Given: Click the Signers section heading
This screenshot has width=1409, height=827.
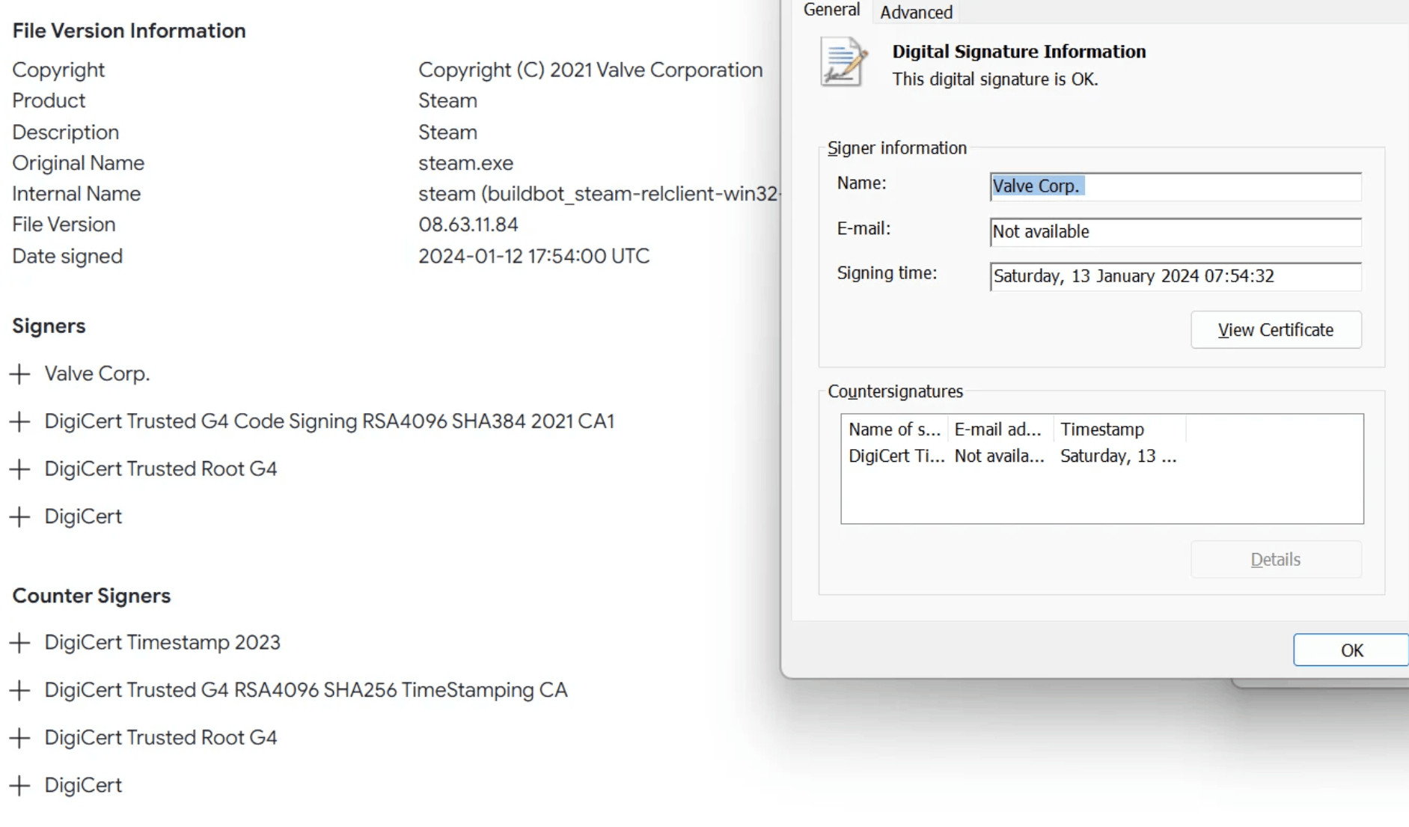Looking at the screenshot, I should pos(49,326).
